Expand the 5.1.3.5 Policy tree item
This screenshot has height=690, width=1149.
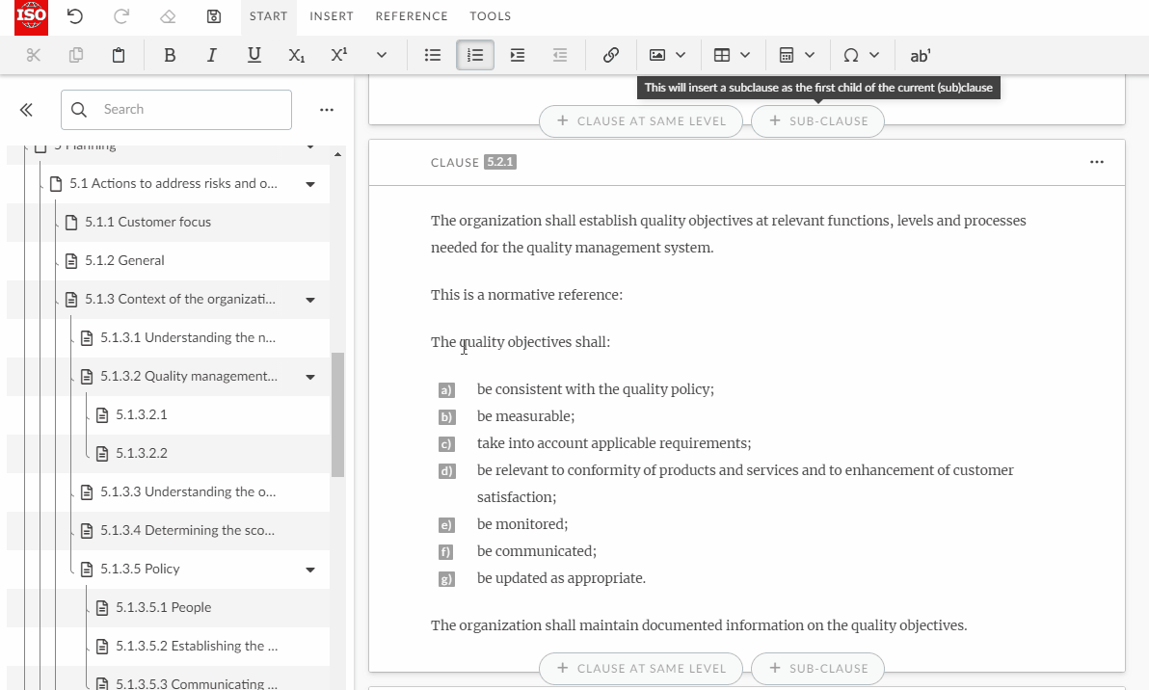pos(309,570)
